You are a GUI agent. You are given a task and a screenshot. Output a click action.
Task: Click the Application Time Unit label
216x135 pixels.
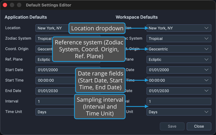tap(14, 112)
